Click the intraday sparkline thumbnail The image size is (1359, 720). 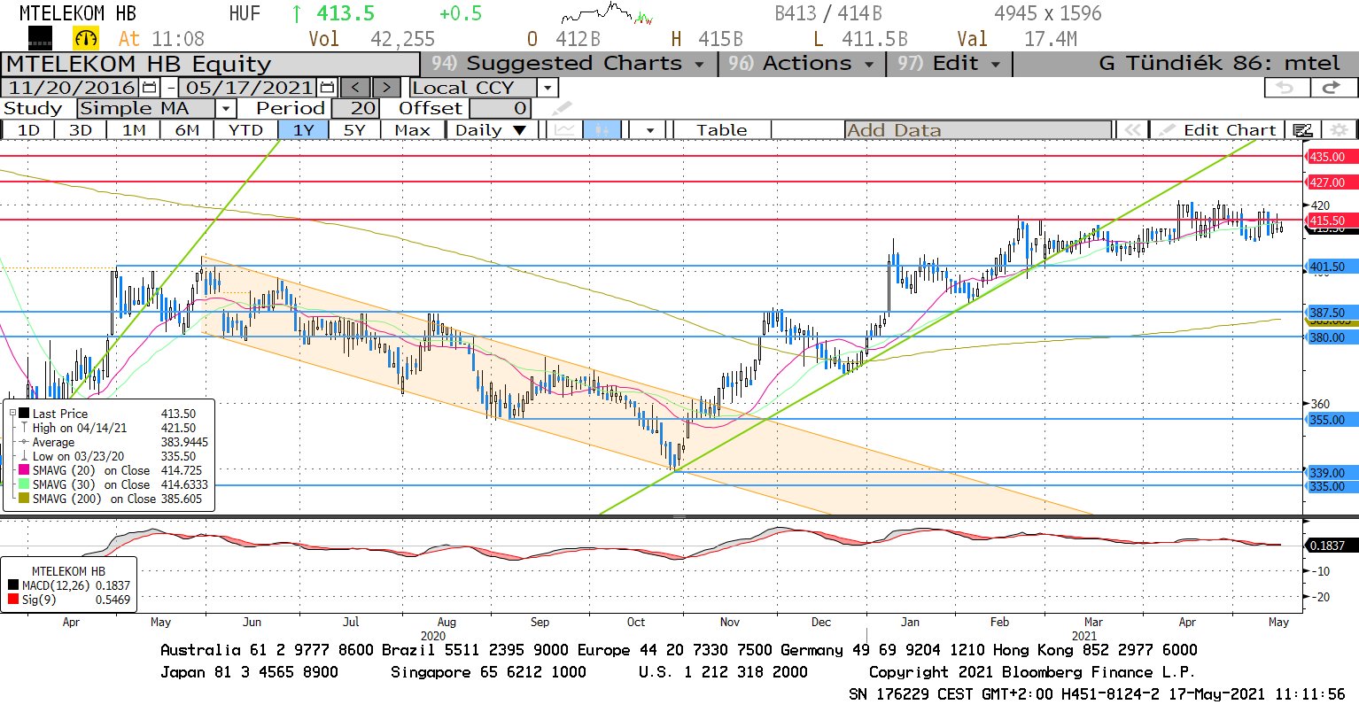[x=607, y=14]
